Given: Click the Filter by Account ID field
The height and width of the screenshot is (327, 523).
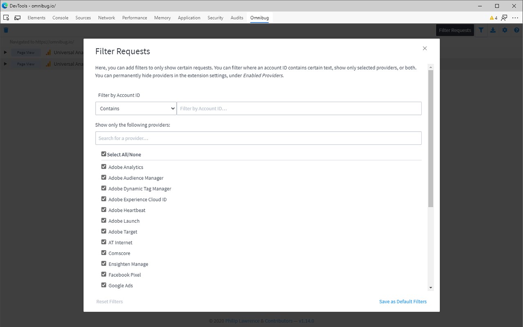Looking at the screenshot, I should click(x=299, y=108).
